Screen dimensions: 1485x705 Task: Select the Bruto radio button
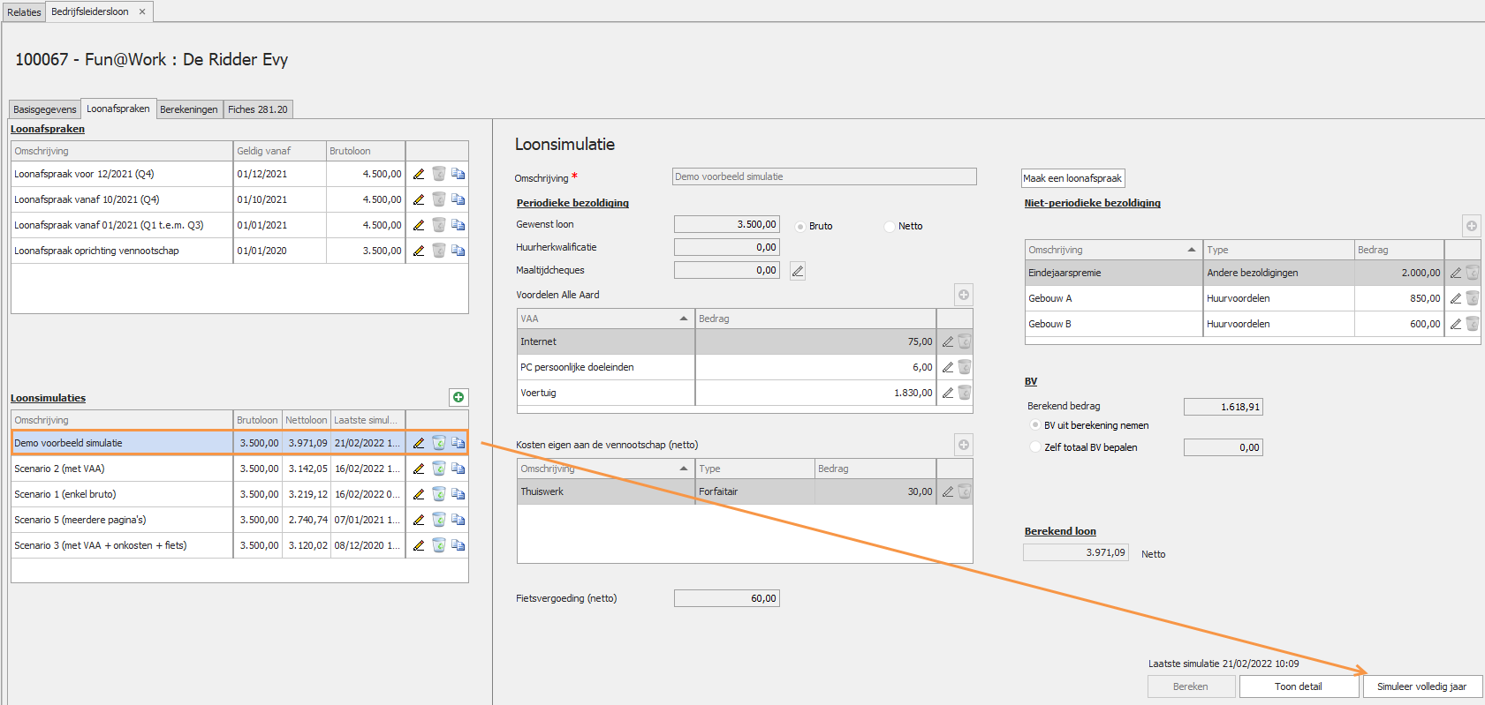click(x=800, y=227)
